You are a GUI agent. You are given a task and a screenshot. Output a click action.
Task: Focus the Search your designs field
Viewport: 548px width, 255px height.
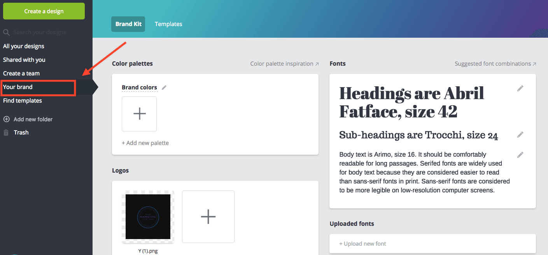47,33
